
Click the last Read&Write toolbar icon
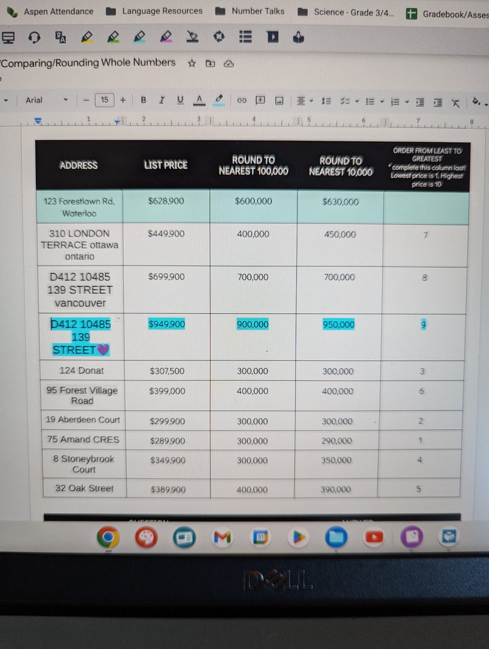pyautogui.click(x=299, y=37)
